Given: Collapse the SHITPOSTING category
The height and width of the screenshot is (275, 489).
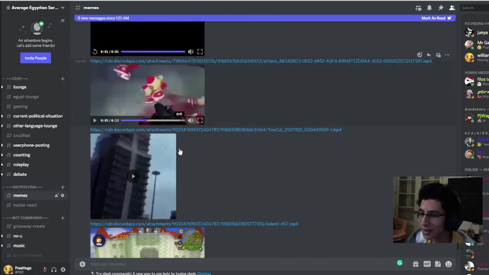Looking at the screenshot, I should (x=22, y=187).
